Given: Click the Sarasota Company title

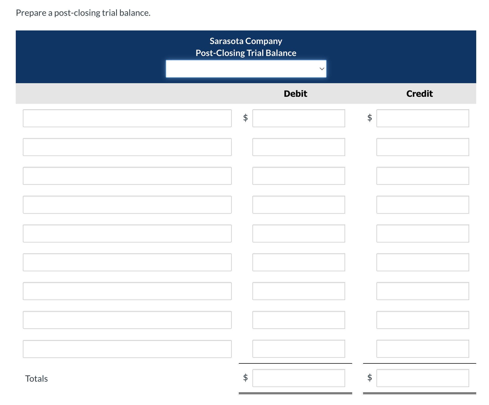Looking at the screenshot, I should point(246,41).
